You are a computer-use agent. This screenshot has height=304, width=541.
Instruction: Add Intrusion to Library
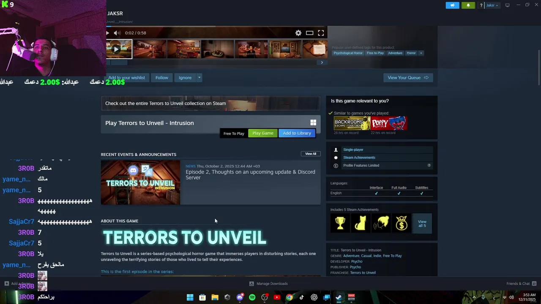[297, 133]
